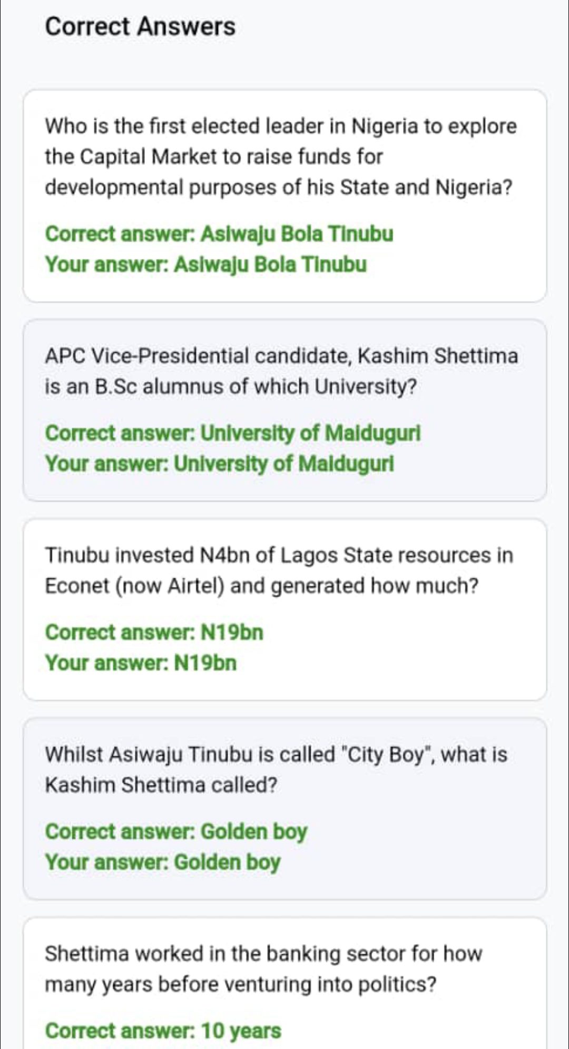The height and width of the screenshot is (1049, 569).
Task: Select the City Boy nickname question
Action: [x=276, y=770]
